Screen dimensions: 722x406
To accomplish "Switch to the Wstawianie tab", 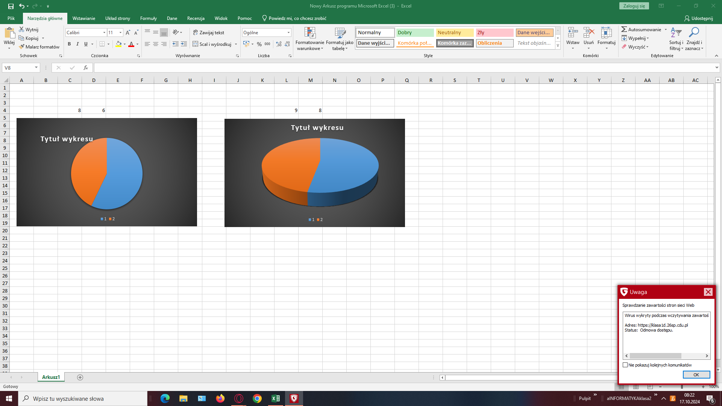I will (x=83, y=18).
